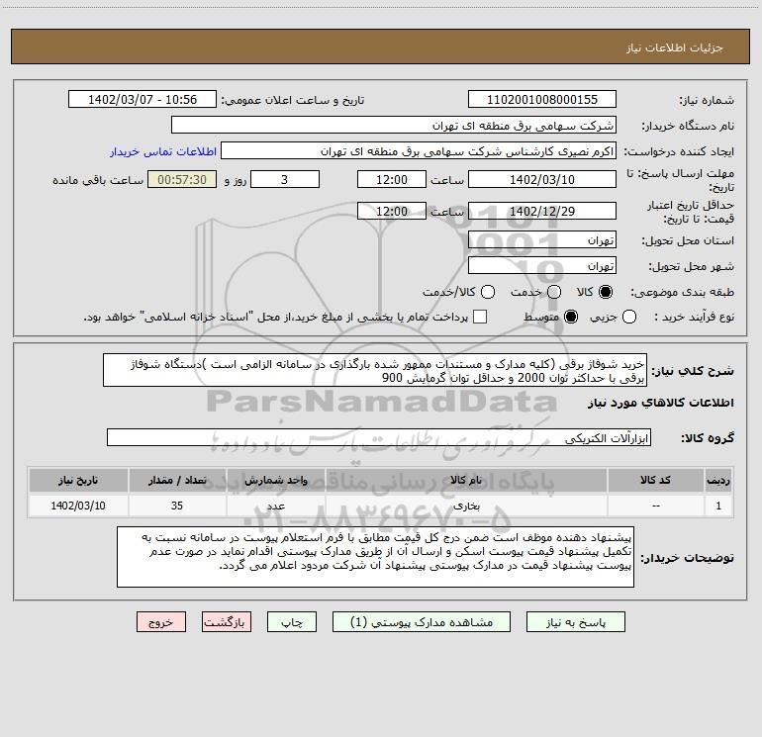The width and height of the screenshot is (762, 737).
Task: Click the شهر محل تحویل field
Action: point(542,266)
